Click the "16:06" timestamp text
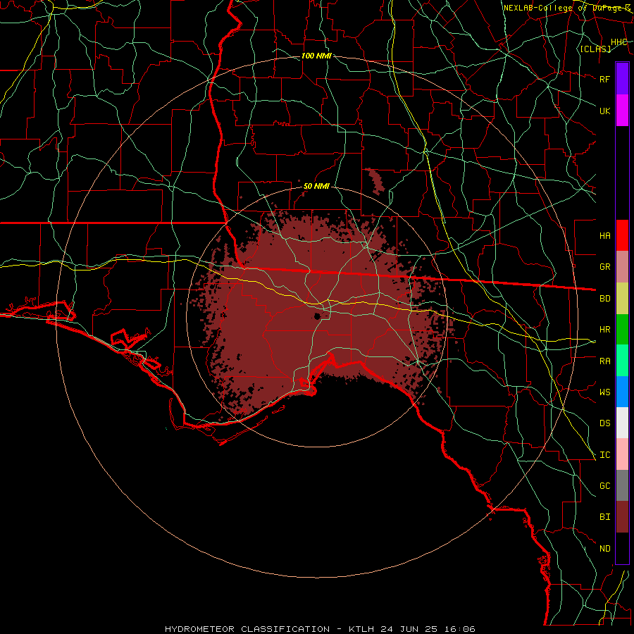 point(461,629)
